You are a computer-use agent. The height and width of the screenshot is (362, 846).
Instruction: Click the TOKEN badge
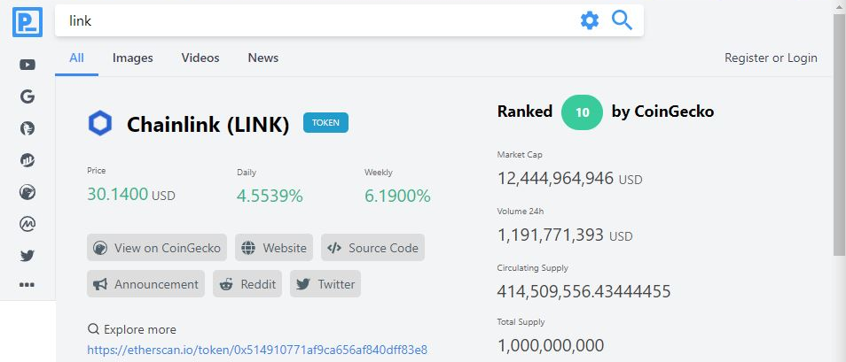click(x=325, y=123)
